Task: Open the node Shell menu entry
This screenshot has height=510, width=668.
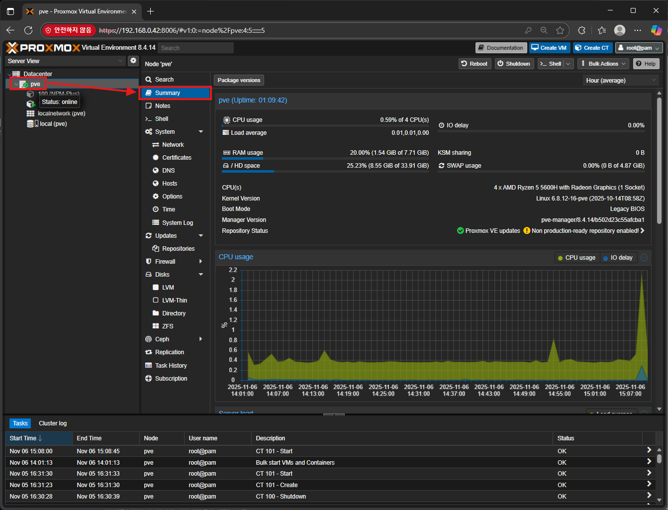Action: pyautogui.click(x=175, y=119)
